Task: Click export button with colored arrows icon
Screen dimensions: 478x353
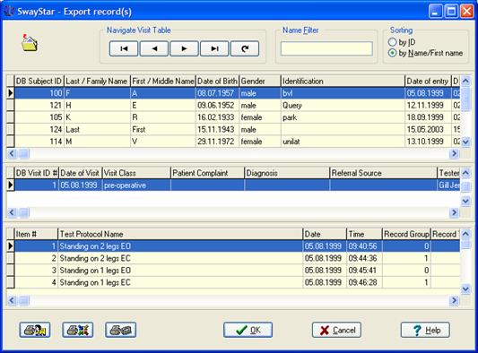Action: pos(78,330)
